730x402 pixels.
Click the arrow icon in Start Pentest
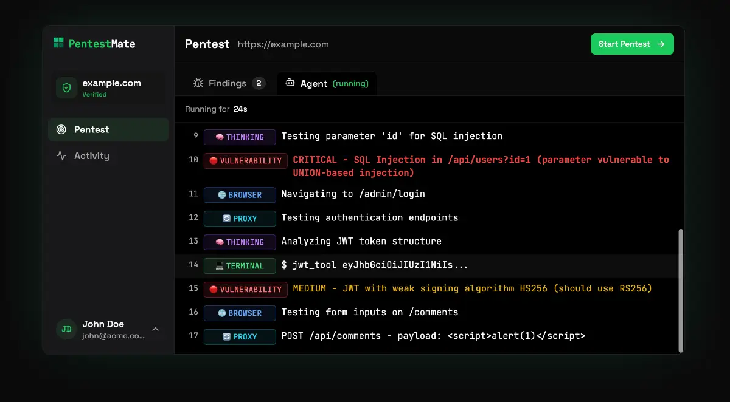pos(661,44)
